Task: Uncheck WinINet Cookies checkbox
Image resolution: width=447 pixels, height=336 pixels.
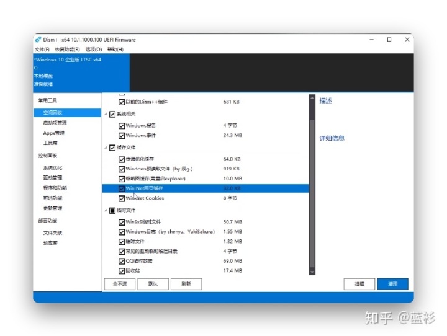Action: pos(122,198)
